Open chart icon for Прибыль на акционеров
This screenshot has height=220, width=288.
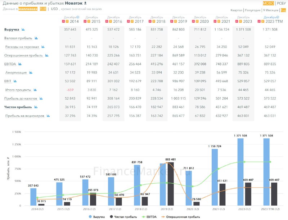click(48, 116)
